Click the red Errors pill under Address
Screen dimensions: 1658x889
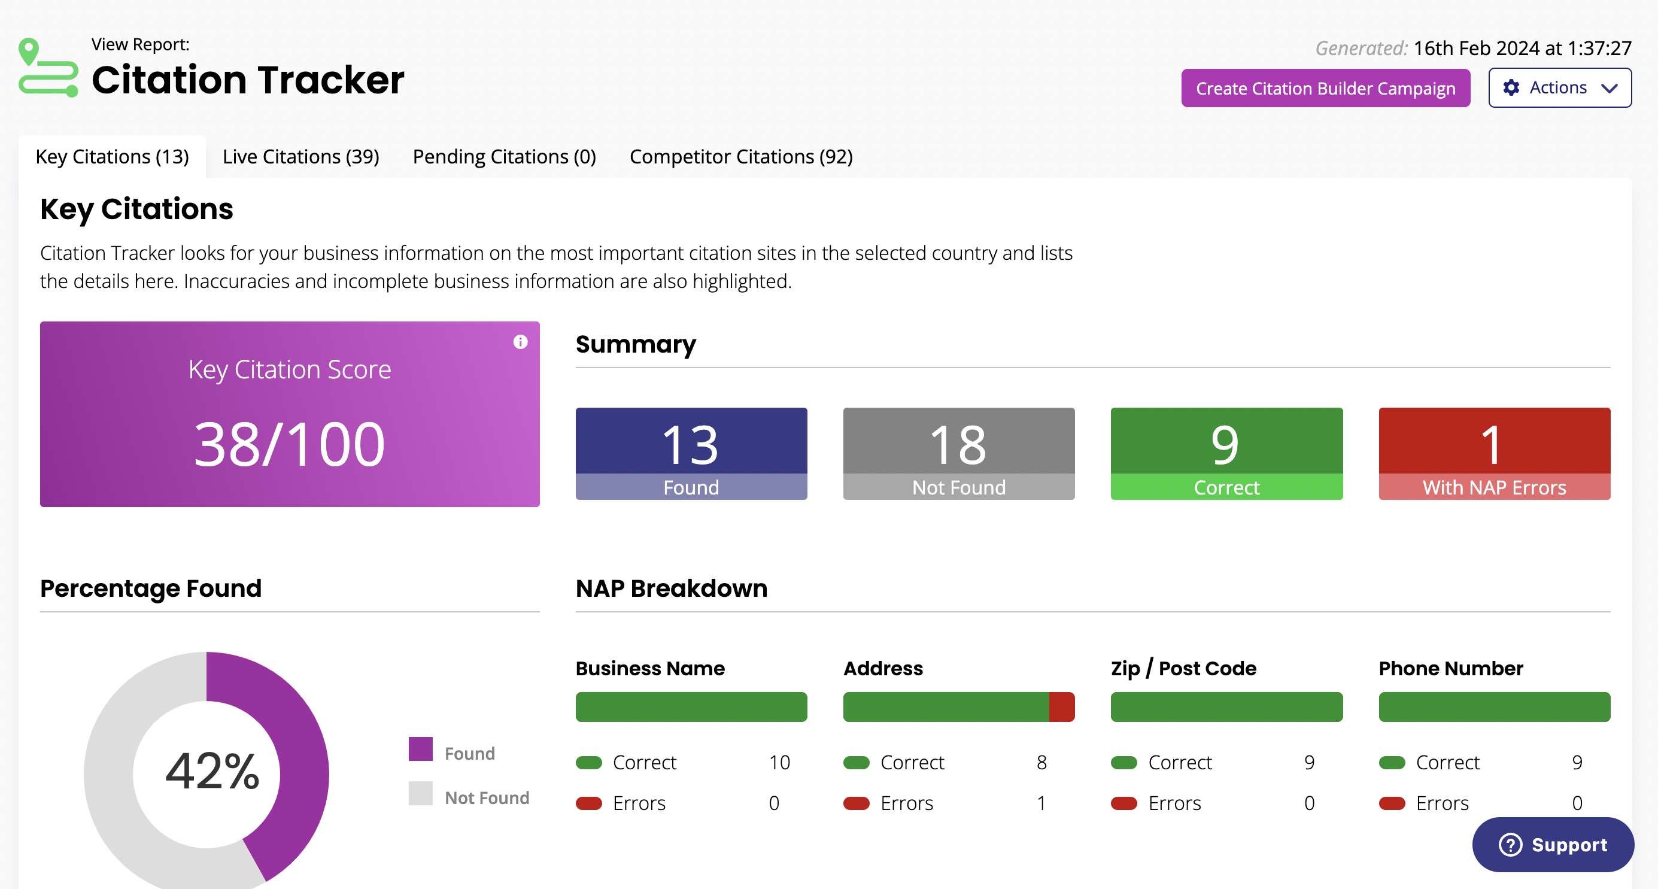pyautogui.click(x=856, y=803)
